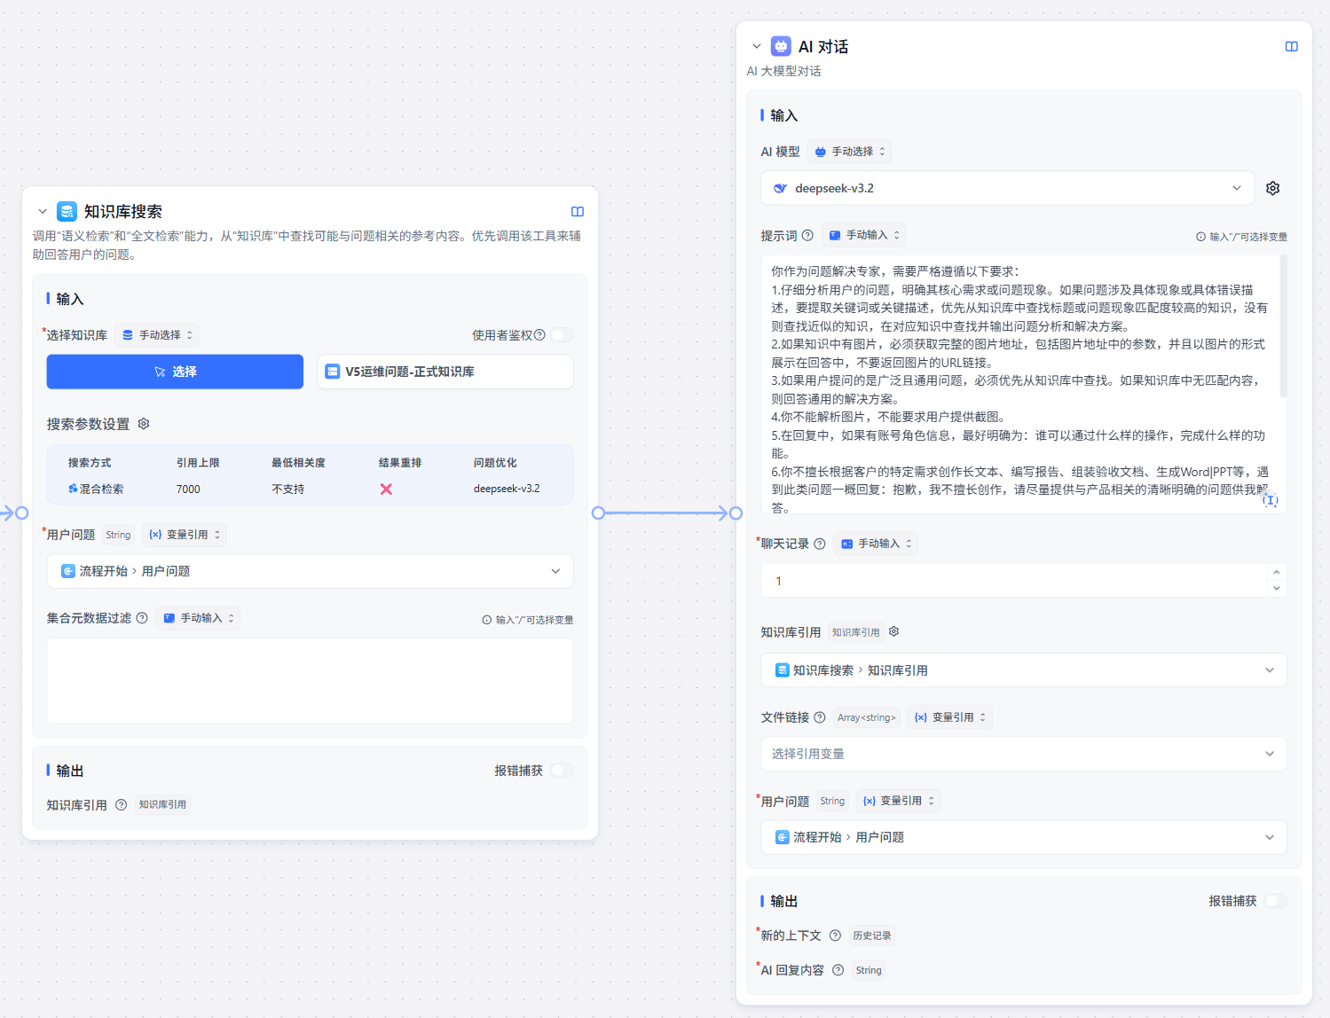Viewport: 1330px width, 1018px height.
Task: Enable 报错捕获 on AI 对话 node
Action: pyautogui.click(x=1275, y=901)
